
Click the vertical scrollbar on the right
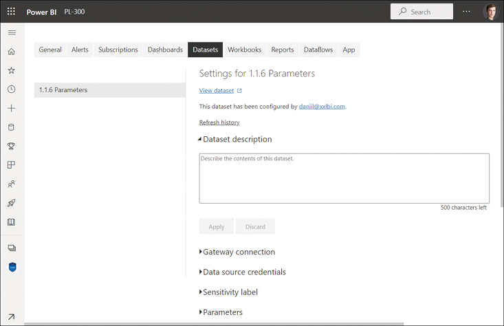(502, 115)
